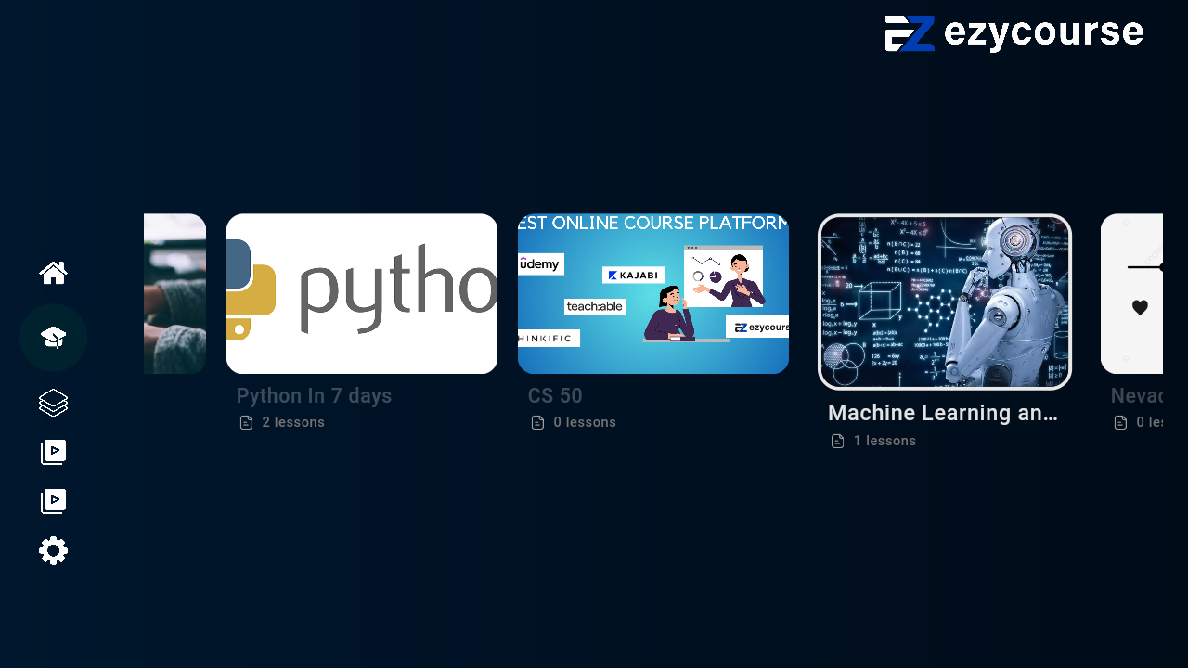Open the lower video library icon
This screenshot has width=1188, height=668.
click(54, 502)
